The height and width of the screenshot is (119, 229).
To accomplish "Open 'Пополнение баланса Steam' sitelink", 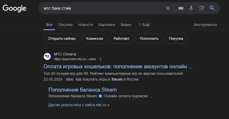I will pyautogui.click(x=83, y=90).
